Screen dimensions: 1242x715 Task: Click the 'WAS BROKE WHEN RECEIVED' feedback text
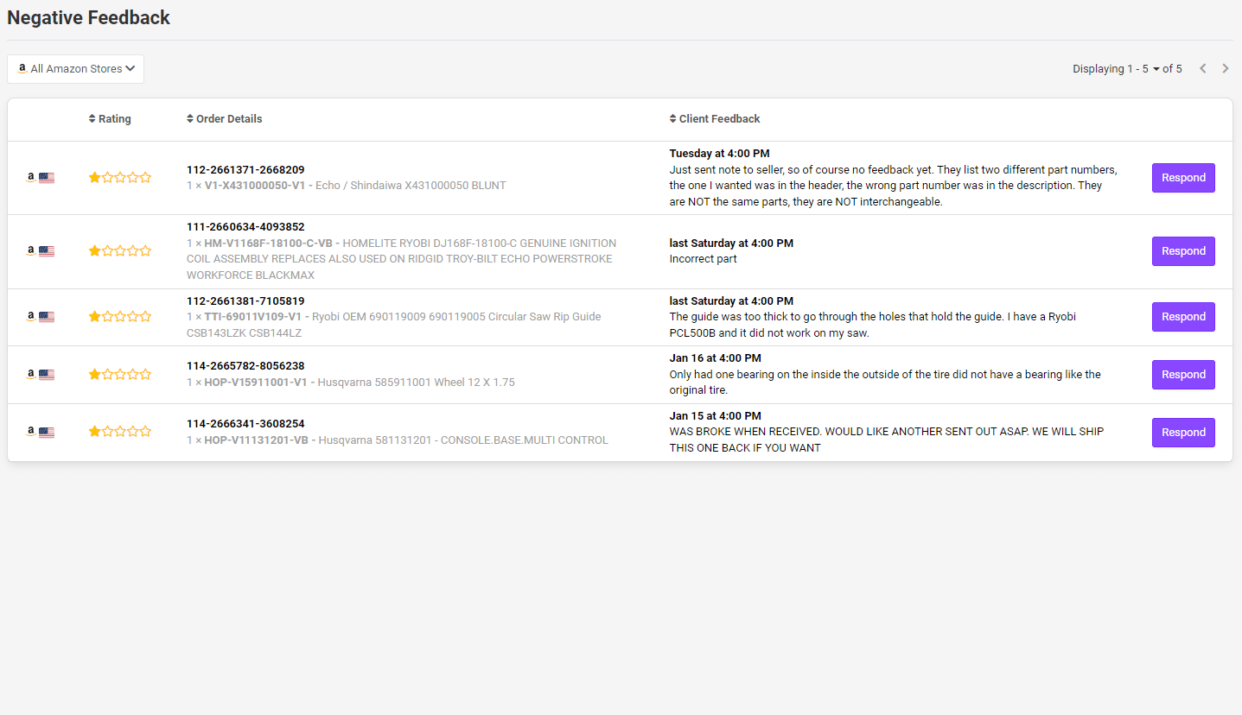coord(887,440)
